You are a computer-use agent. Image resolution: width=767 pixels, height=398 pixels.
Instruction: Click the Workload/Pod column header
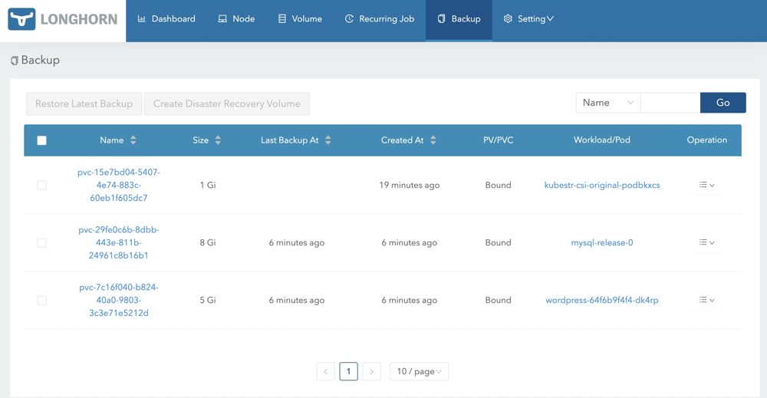(602, 140)
